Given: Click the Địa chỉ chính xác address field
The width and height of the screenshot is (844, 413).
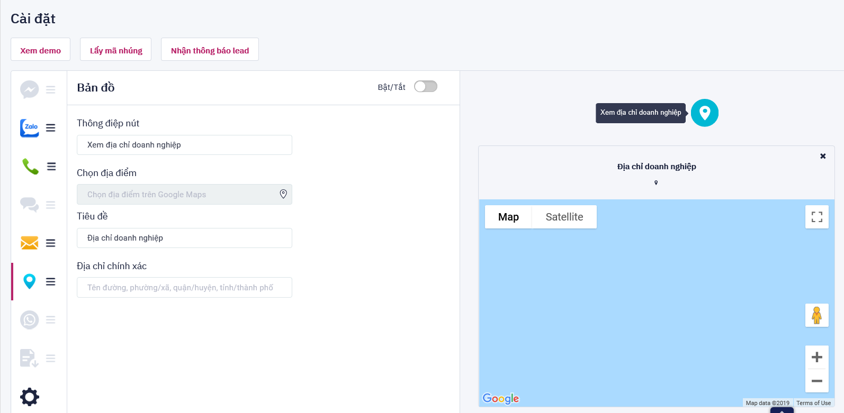Looking at the screenshot, I should tap(184, 288).
